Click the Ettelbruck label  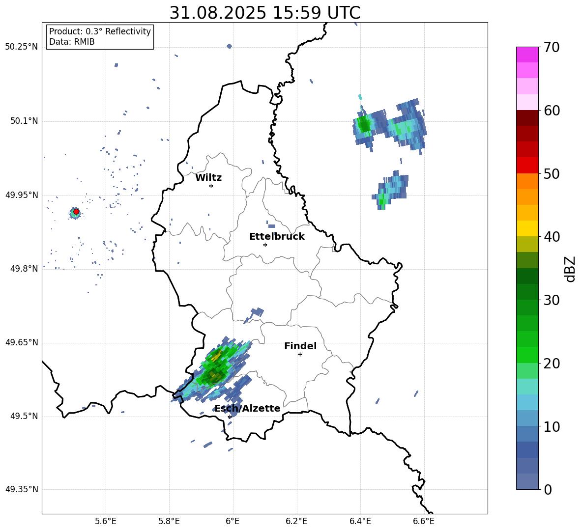pyautogui.click(x=277, y=237)
